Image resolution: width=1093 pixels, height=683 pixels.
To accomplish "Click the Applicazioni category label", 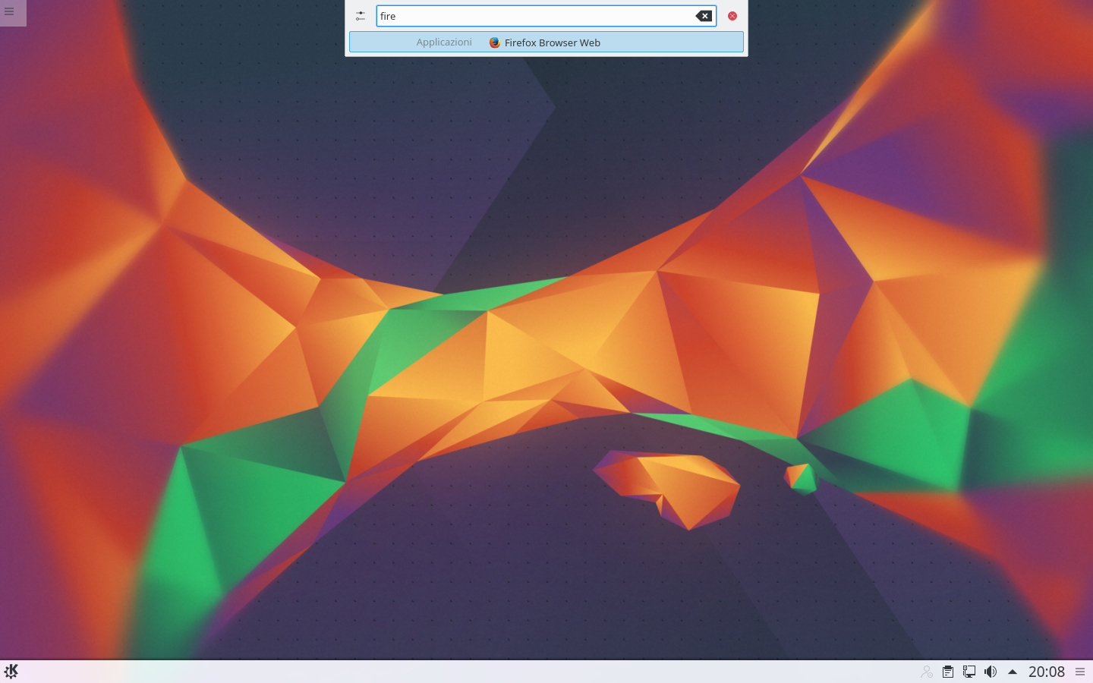I will [x=444, y=42].
